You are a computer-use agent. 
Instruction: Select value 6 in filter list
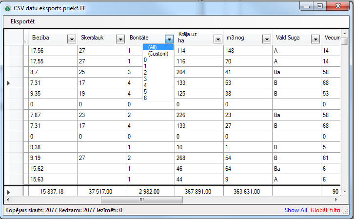tap(145, 98)
